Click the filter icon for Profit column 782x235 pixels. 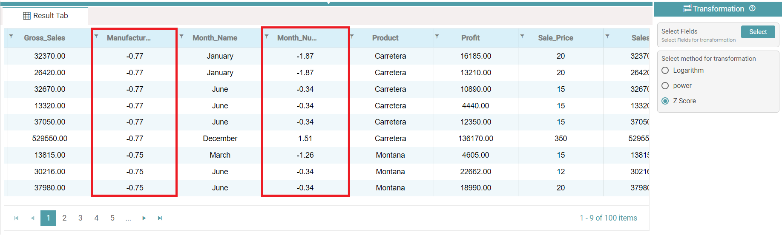(437, 37)
